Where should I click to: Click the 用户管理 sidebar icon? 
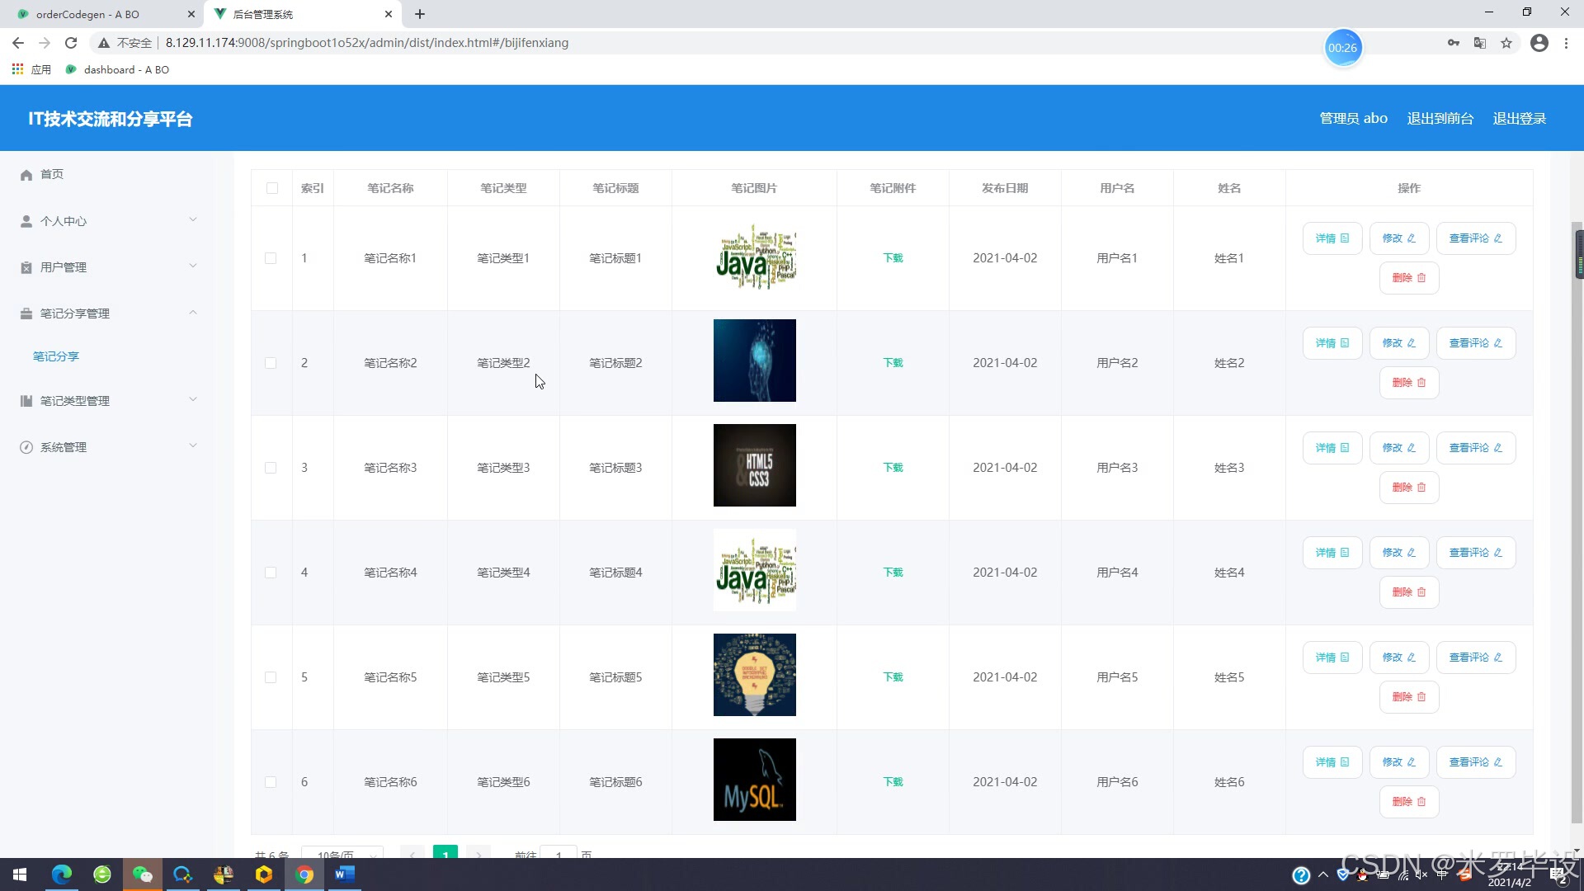[x=26, y=267]
